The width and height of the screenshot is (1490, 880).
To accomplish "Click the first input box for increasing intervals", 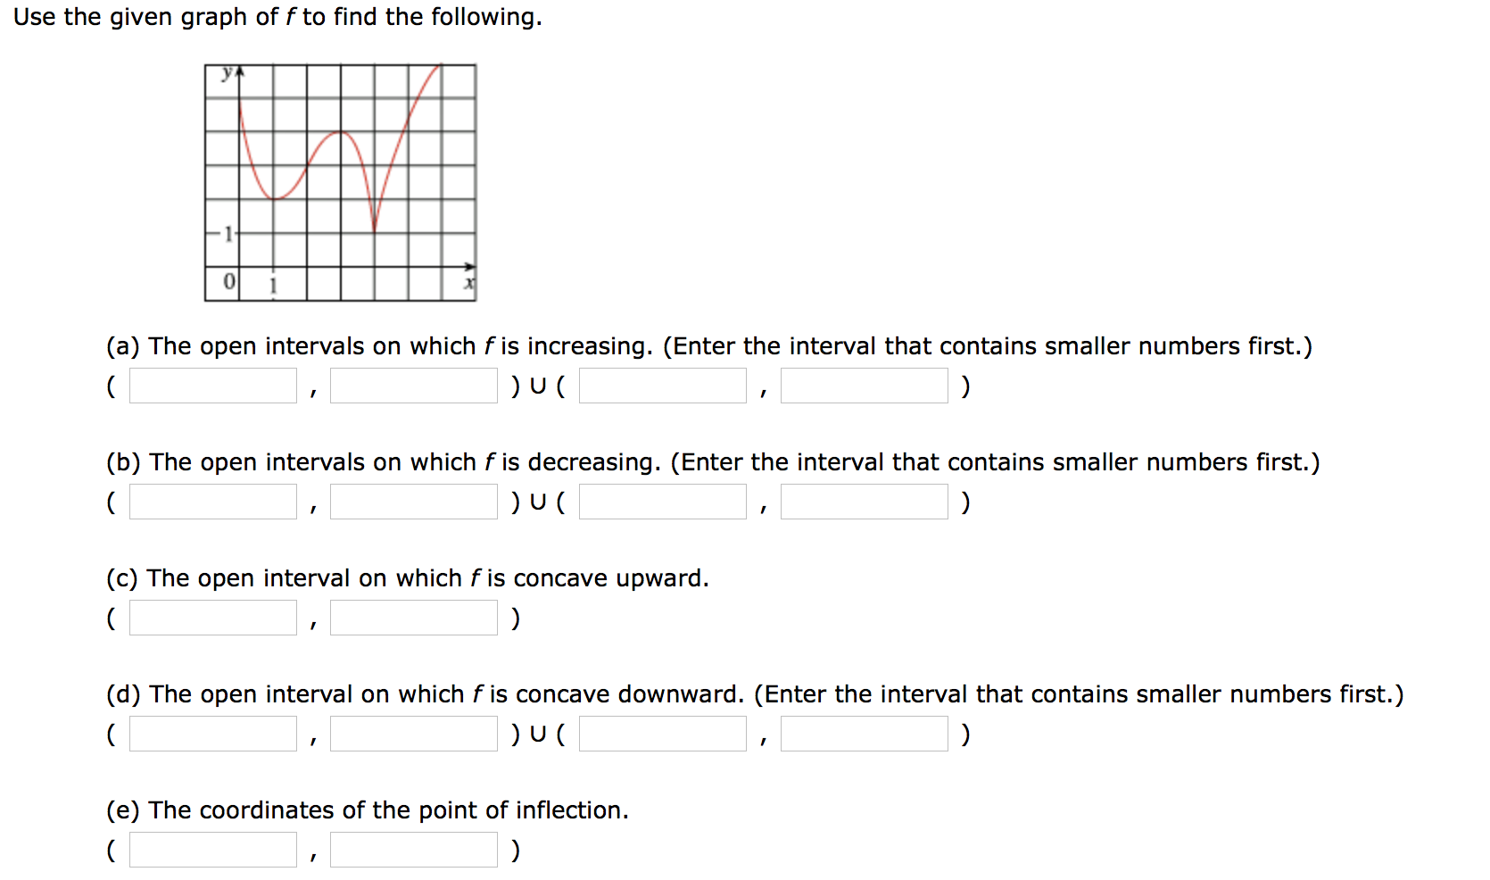I will point(212,386).
